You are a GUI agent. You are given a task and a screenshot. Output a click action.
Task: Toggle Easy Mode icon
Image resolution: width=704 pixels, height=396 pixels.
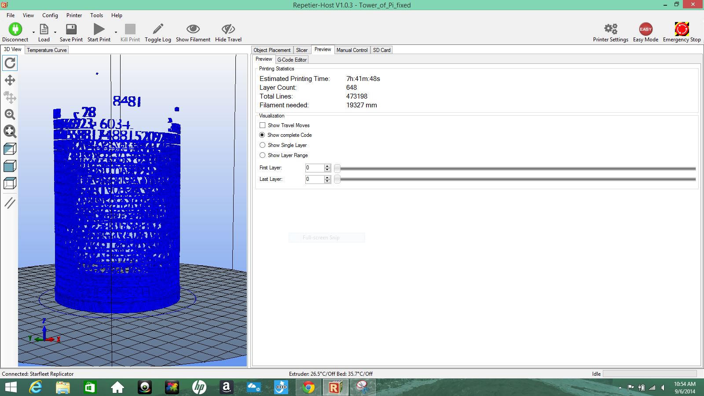645,29
